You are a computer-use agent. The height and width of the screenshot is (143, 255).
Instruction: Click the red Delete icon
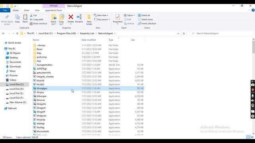coord(71,17)
